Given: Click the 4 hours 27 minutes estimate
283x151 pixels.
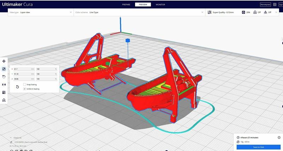Looking at the screenshot, I should click(249, 138).
